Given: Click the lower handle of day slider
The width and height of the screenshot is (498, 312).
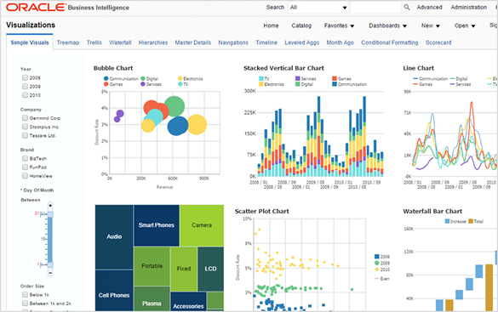Looking at the screenshot, I should [50, 264].
